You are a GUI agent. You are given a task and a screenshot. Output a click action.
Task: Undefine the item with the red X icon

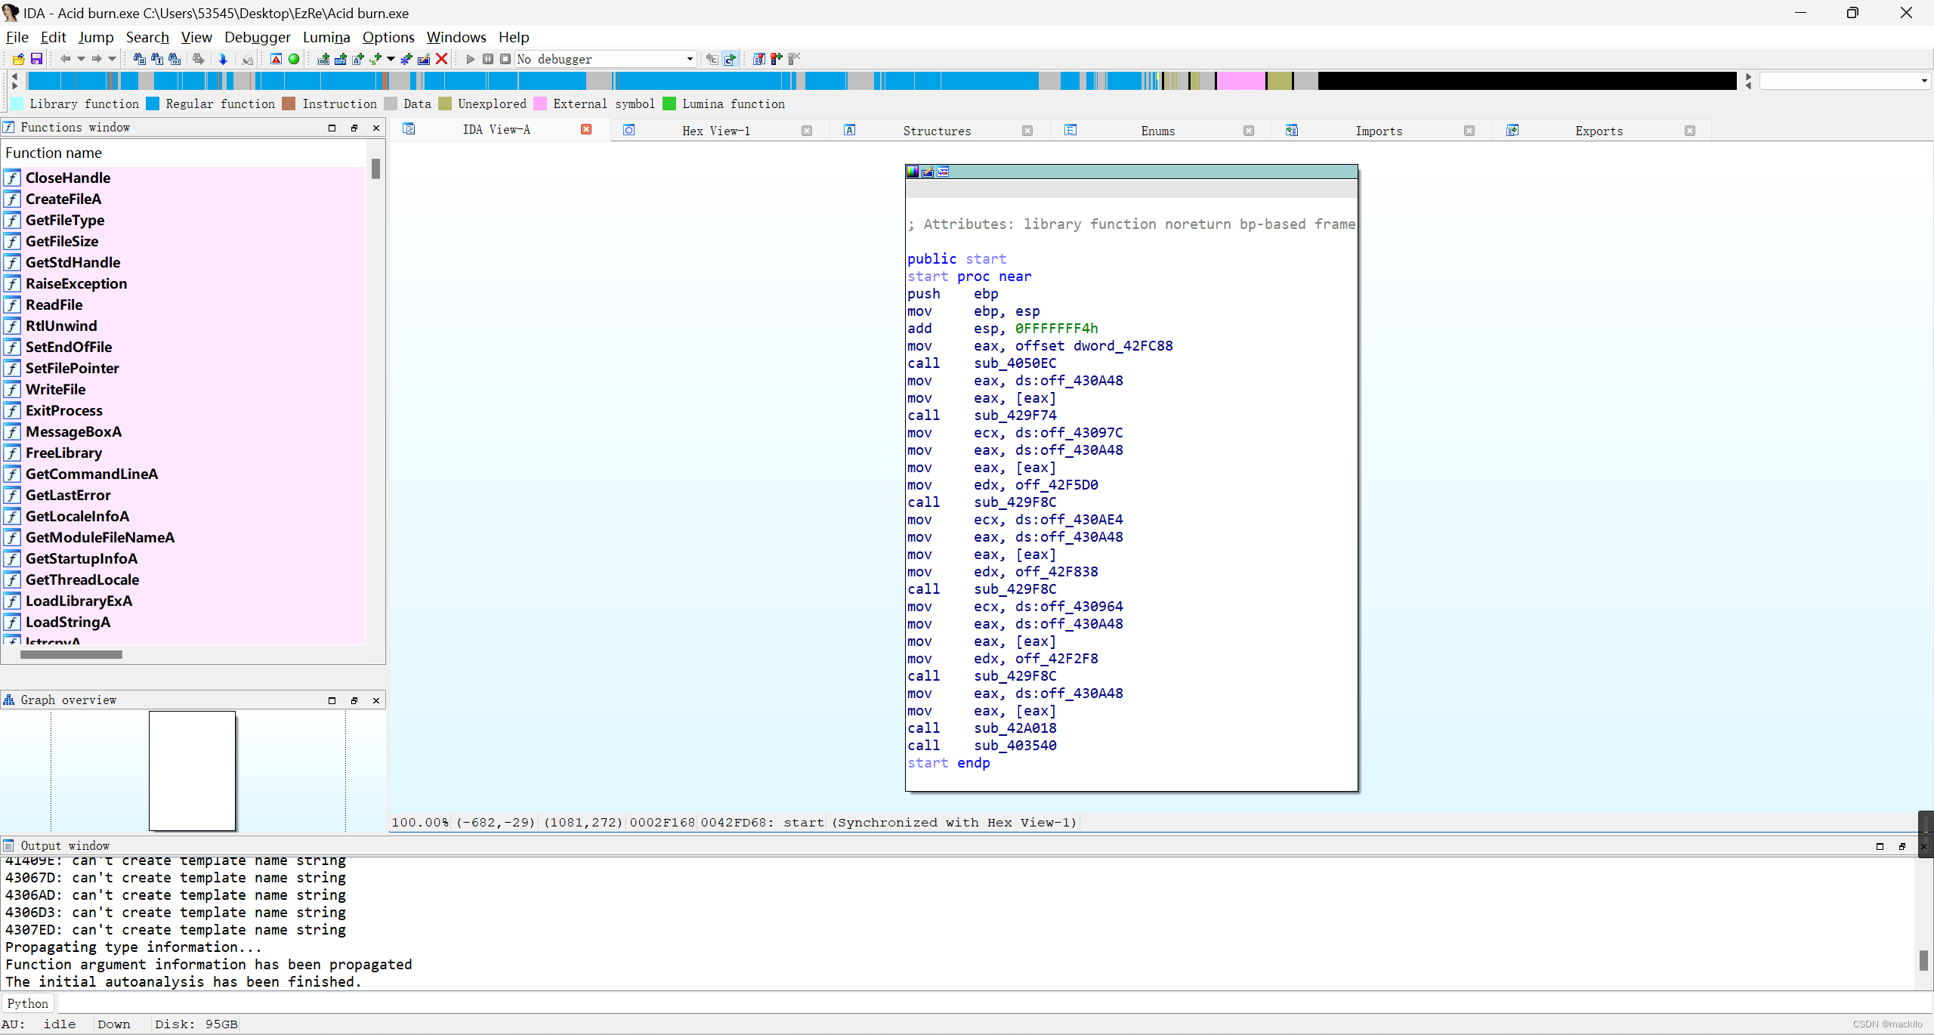443,59
